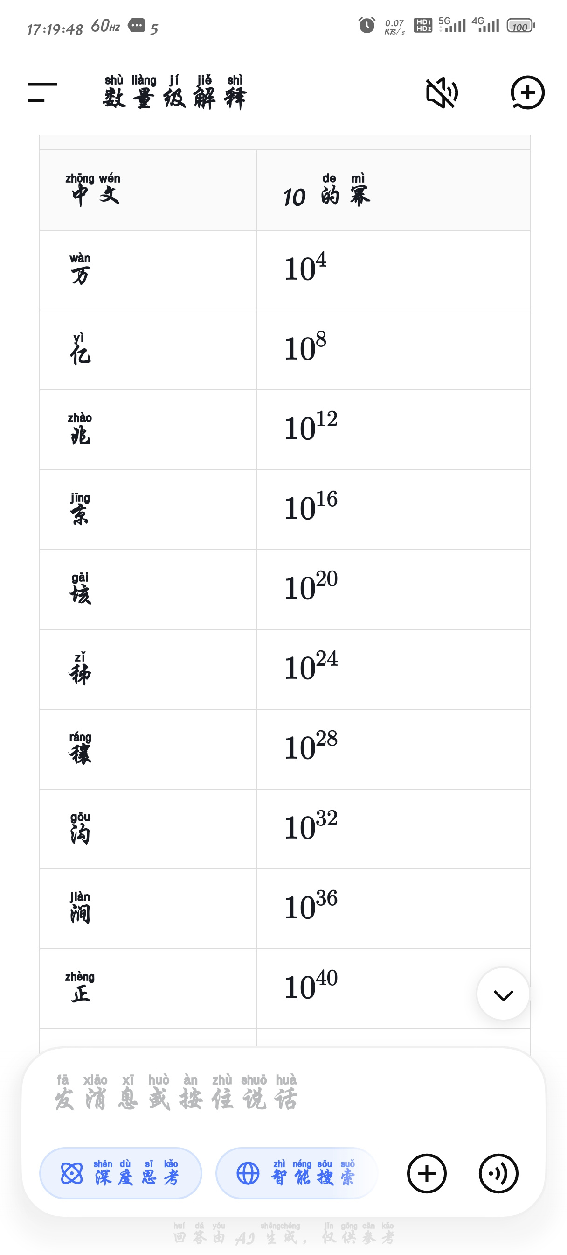Select the 10^40 power cell
The height and width of the screenshot is (1255, 567).
tap(393, 988)
